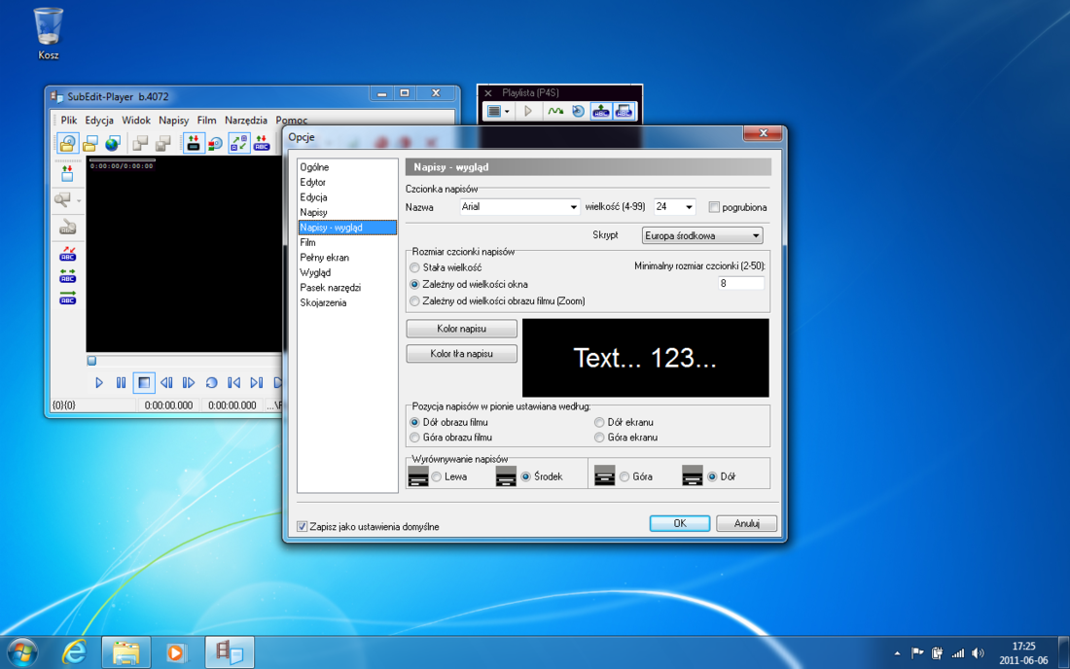Enable the pogrubiona bold checkbox

pyautogui.click(x=715, y=207)
